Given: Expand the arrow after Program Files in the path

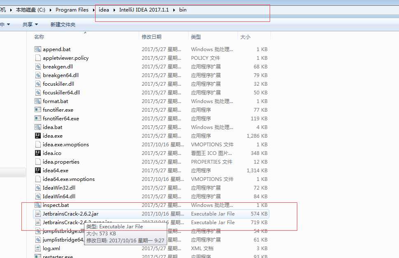Looking at the screenshot, I should (93, 10).
